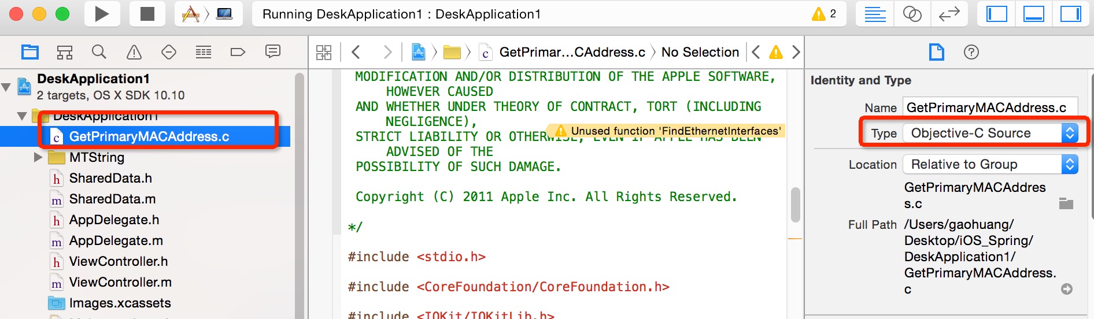Show the Version editor
Image resolution: width=1094 pixels, height=319 pixels.
(949, 14)
